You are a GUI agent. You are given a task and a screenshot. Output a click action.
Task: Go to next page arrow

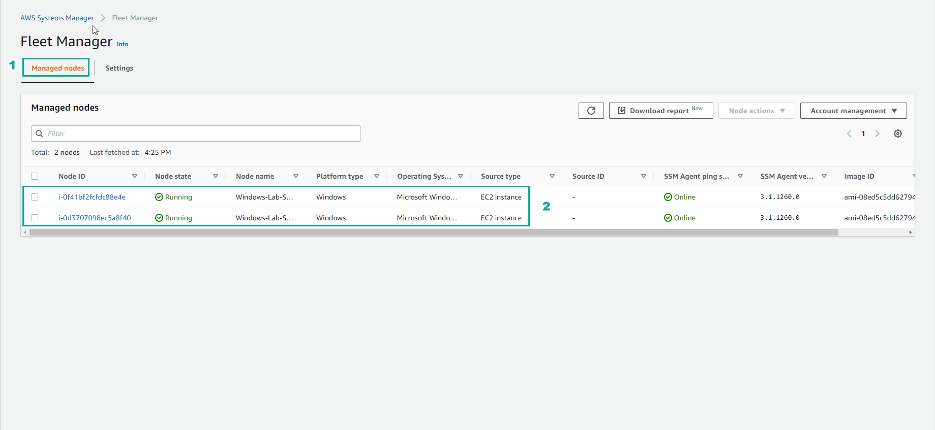click(x=877, y=134)
